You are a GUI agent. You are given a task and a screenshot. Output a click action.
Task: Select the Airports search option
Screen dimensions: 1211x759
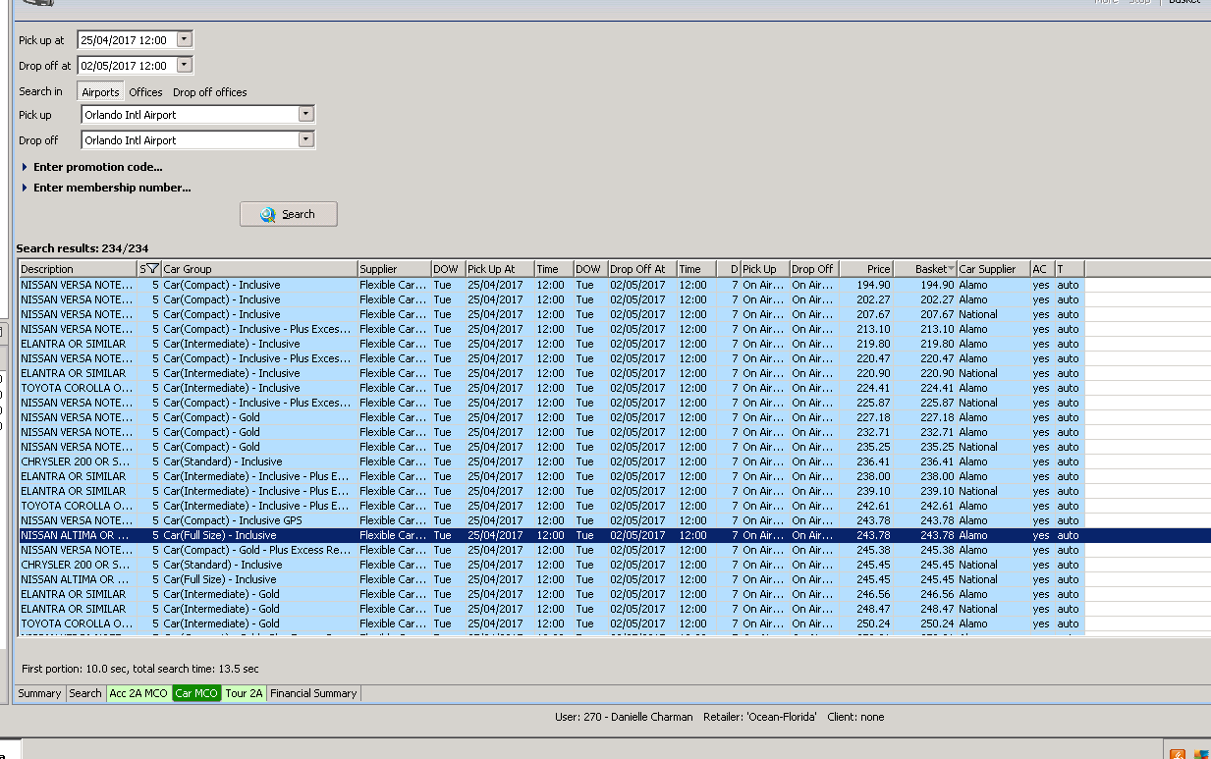coord(100,92)
